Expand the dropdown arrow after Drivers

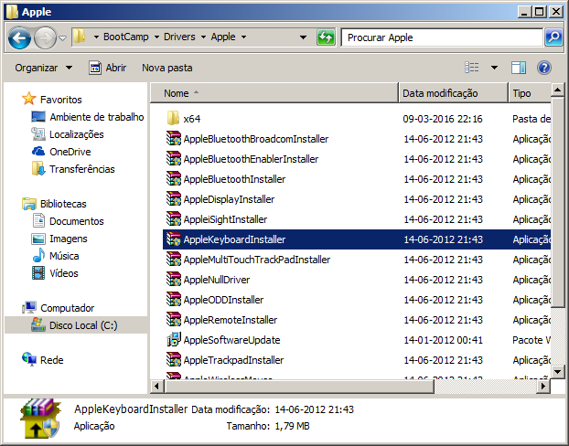click(203, 37)
